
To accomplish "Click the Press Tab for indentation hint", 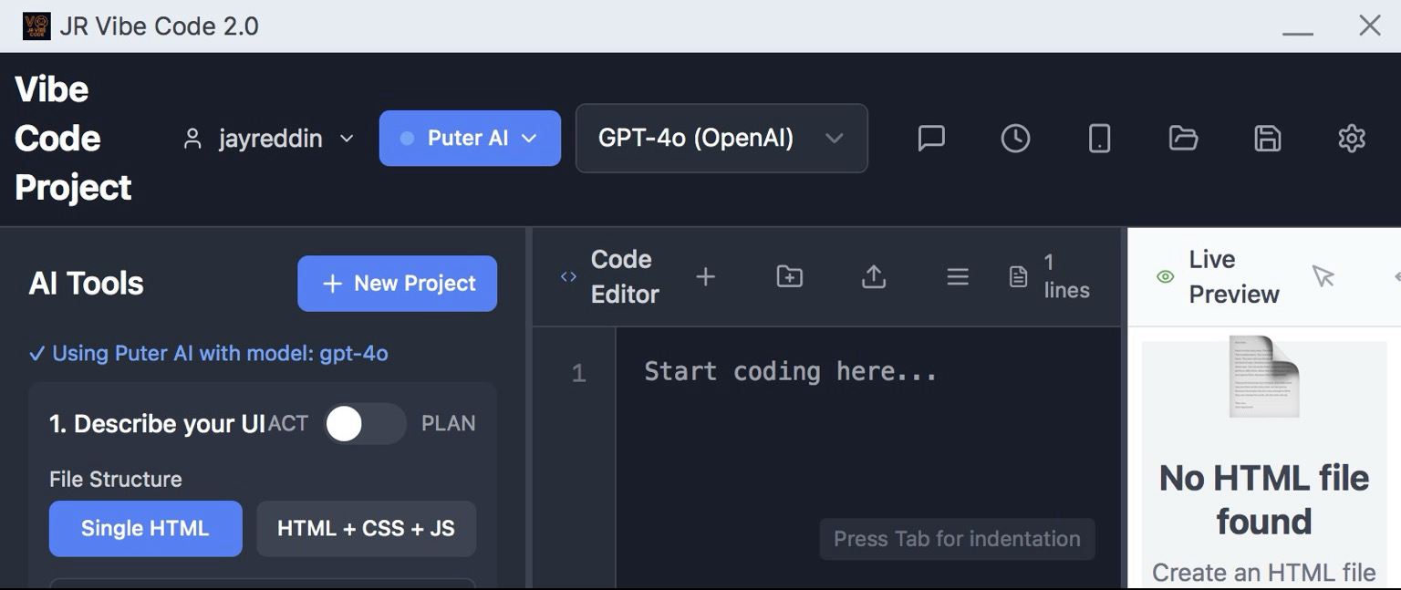I will pos(957,539).
